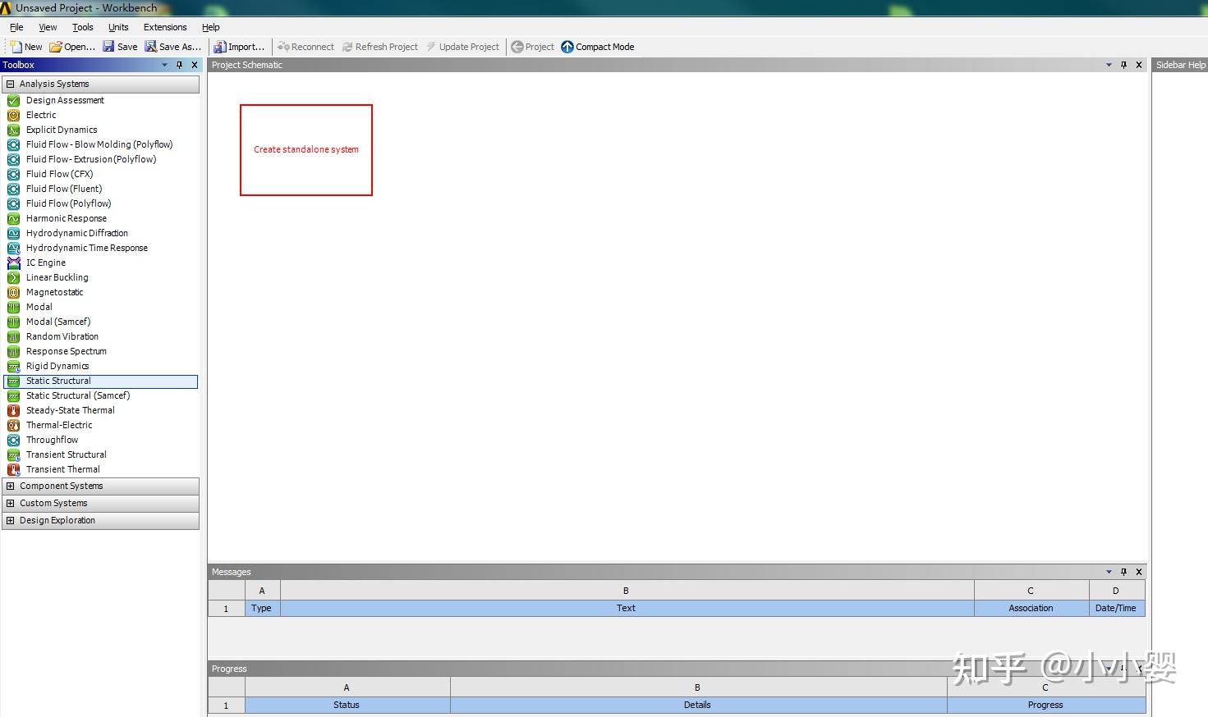Save the project using Save icon
The image size is (1208, 717).
click(108, 47)
